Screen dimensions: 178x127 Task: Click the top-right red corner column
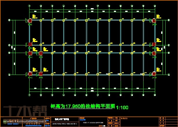(154, 21)
